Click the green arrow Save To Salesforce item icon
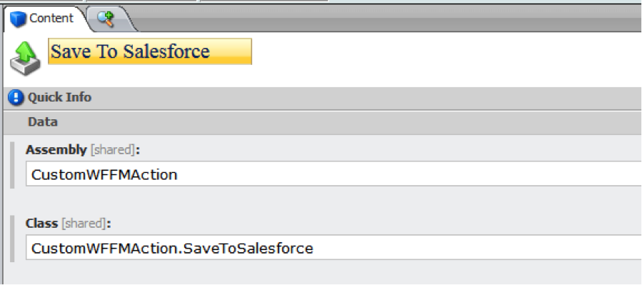642x285 pixels. click(x=25, y=59)
